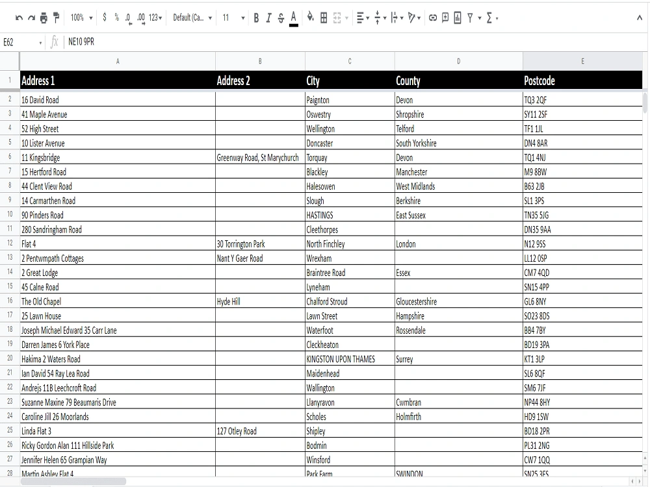The width and height of the screenshot is (650, 487).
Task: Open the vertical align dropdown
Action: 380,18
